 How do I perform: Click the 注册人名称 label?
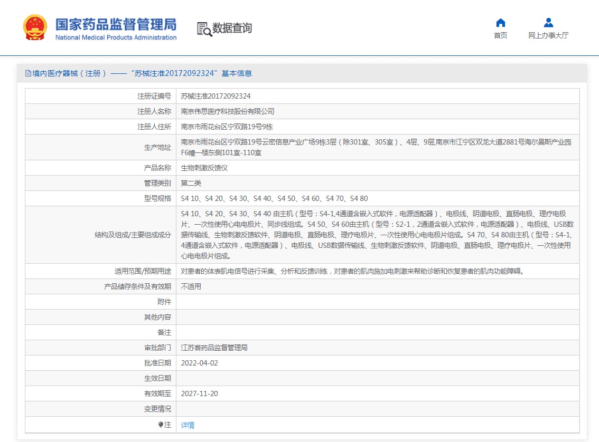(154, 111)
